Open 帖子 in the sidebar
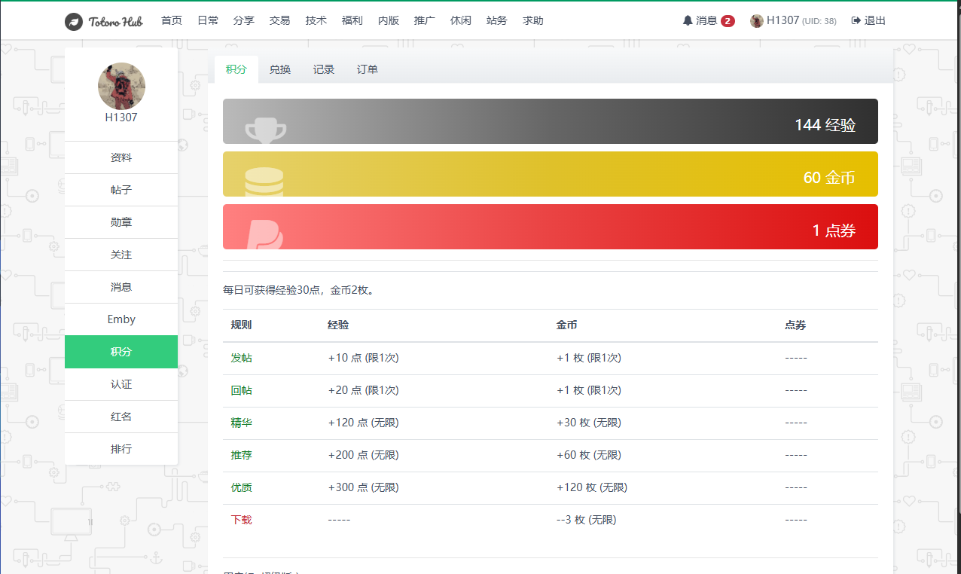This screenshot has width=961, height=574. pos(121,190)
